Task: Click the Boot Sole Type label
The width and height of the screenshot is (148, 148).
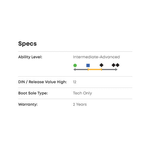Action: [x=33, y=93]
